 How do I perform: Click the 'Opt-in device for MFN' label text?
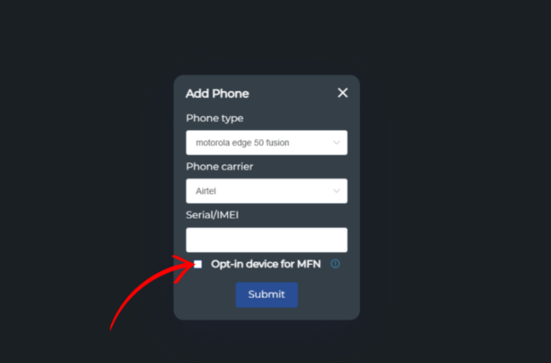coord(266,264)
